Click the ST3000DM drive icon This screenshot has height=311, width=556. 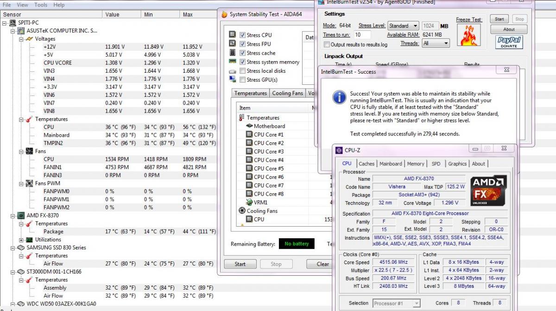click(21, 272)
